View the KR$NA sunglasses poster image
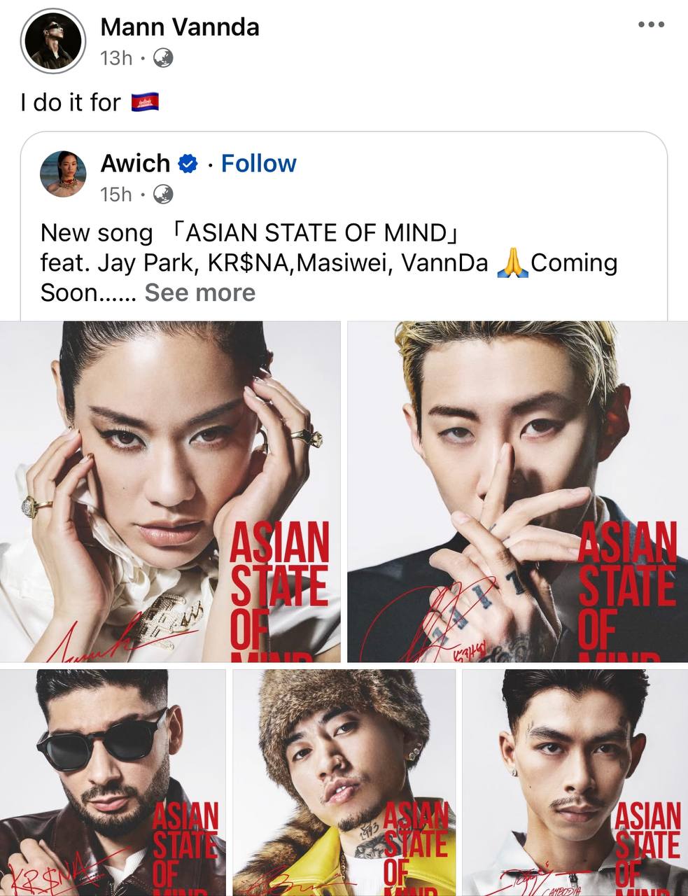688x896 pixels. pyautogui.click(x=113, y=783)
